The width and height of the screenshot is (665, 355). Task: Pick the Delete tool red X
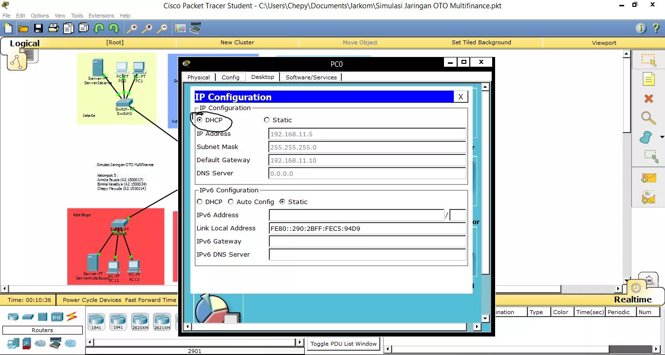click(648, 98)
